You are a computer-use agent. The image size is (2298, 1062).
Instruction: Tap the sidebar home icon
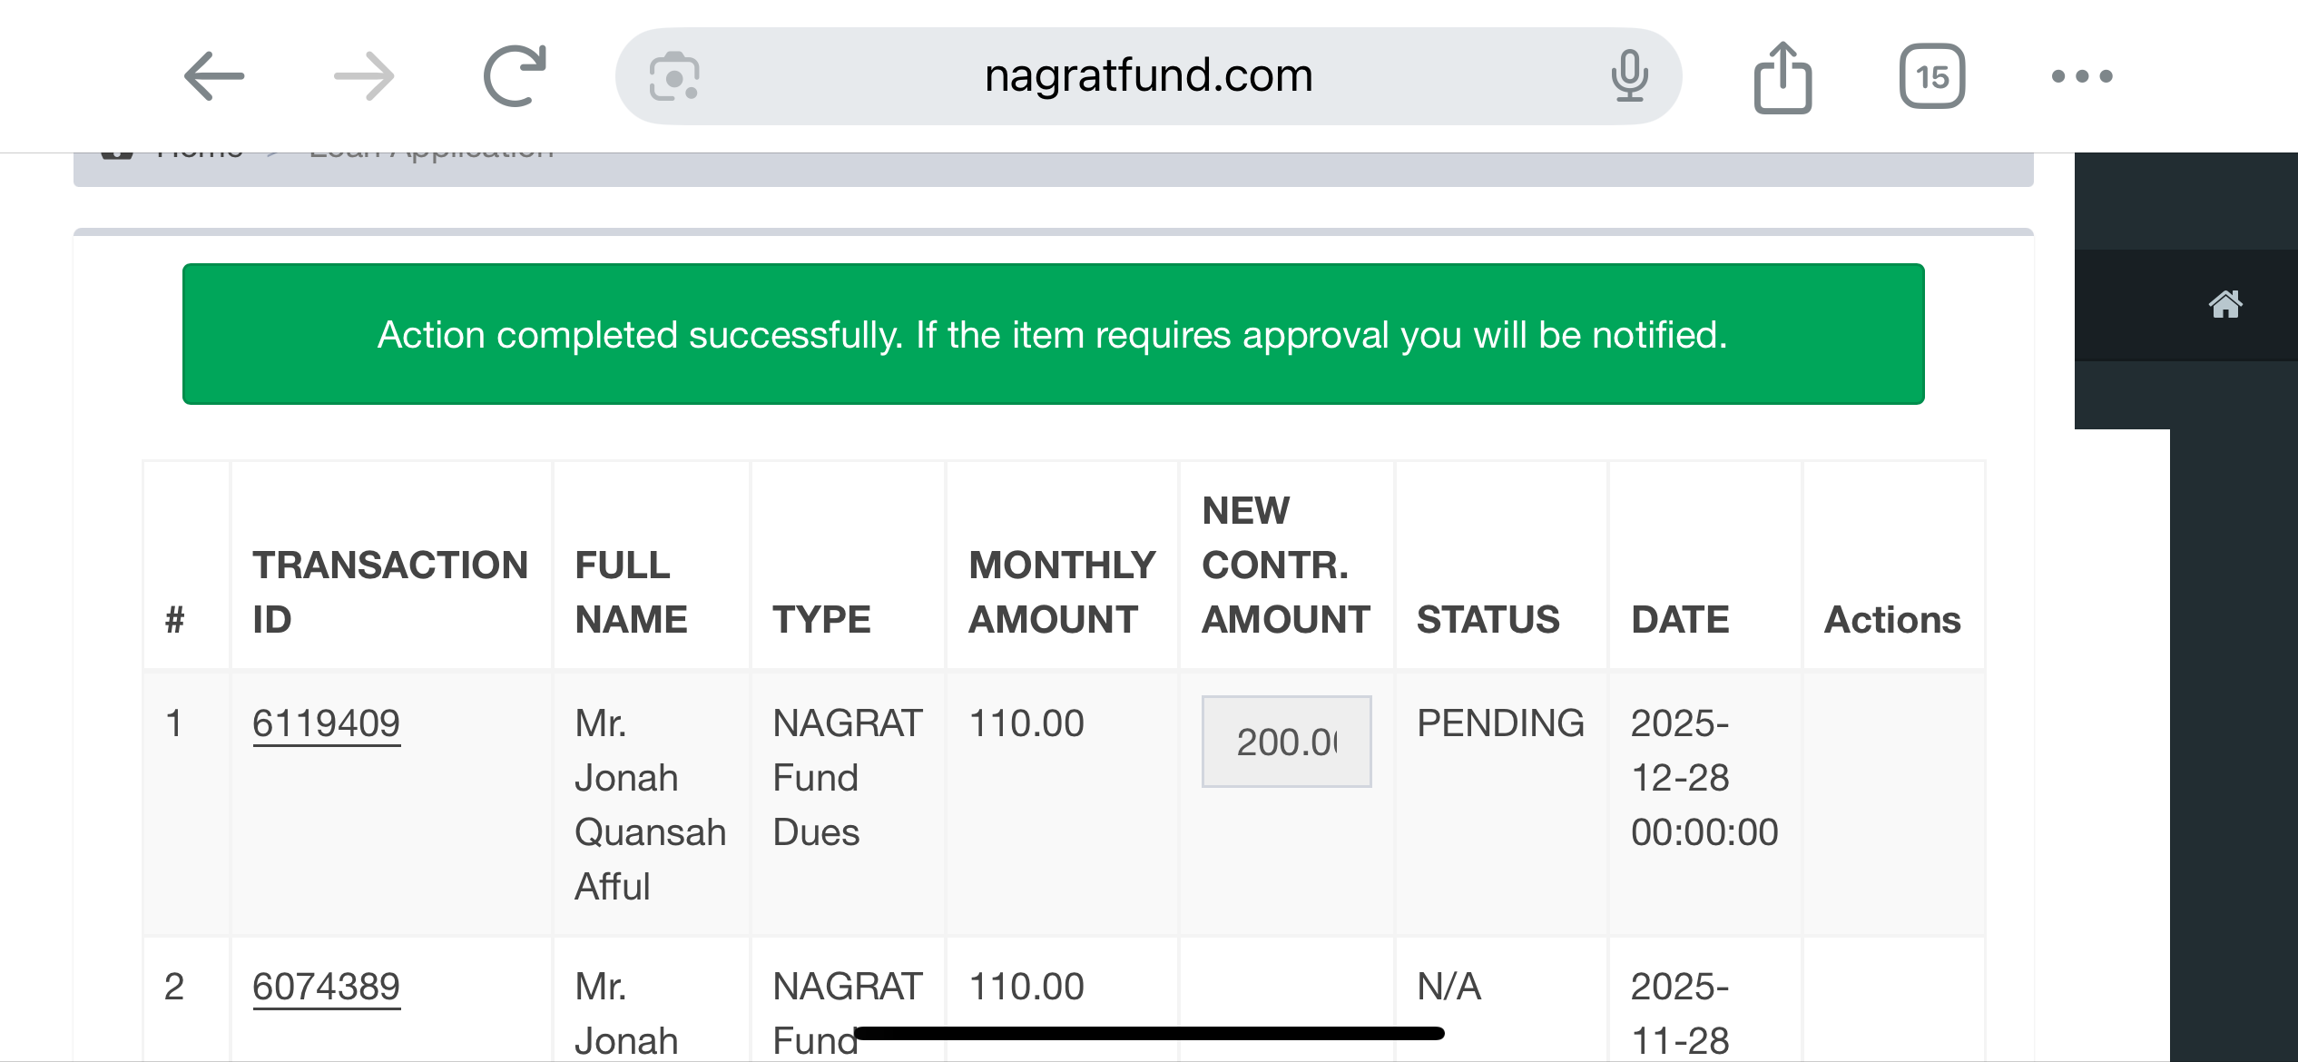click(x=2224, y=304)
